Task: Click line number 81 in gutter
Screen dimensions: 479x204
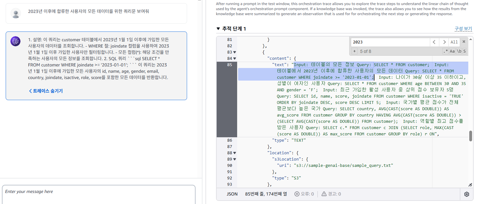Action: point(230,39)
